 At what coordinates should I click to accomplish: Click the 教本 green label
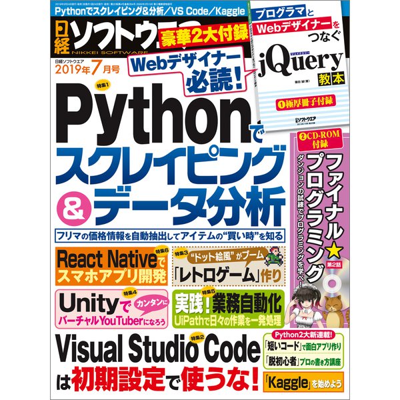(x=331, y=79)
